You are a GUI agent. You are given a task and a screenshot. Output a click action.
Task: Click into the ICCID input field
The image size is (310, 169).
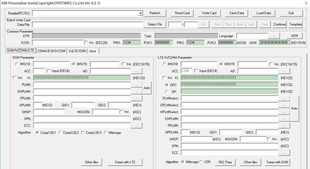58,43
